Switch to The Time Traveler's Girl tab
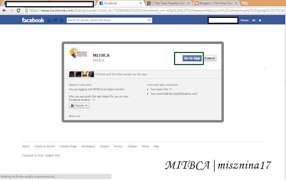The height and width of the screenshot is (181, 286). (168, 3)
